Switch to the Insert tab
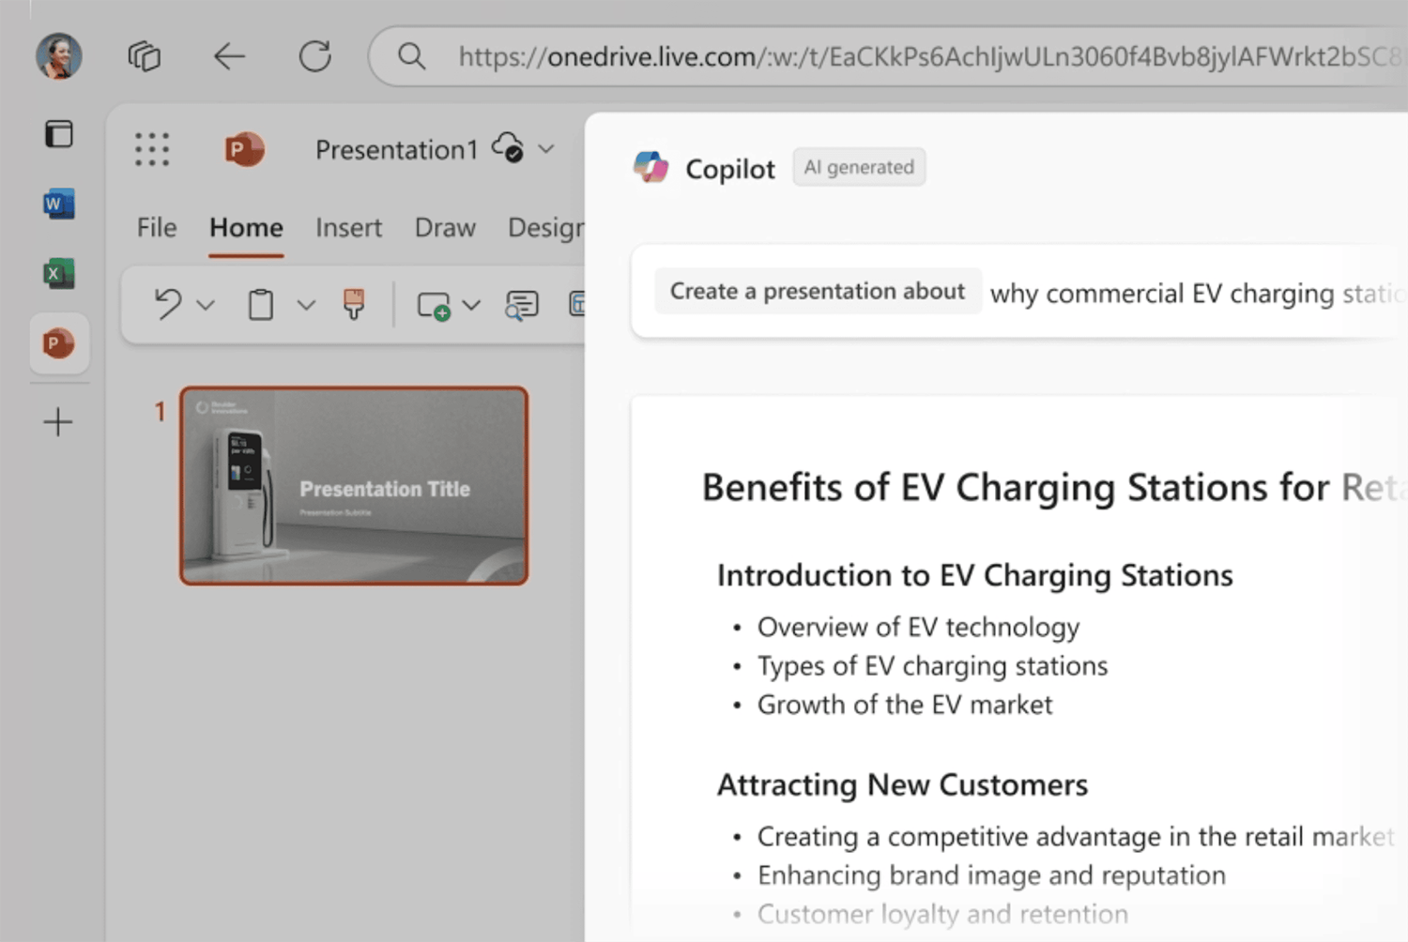Screen dimensions: 1408x942 348,228
